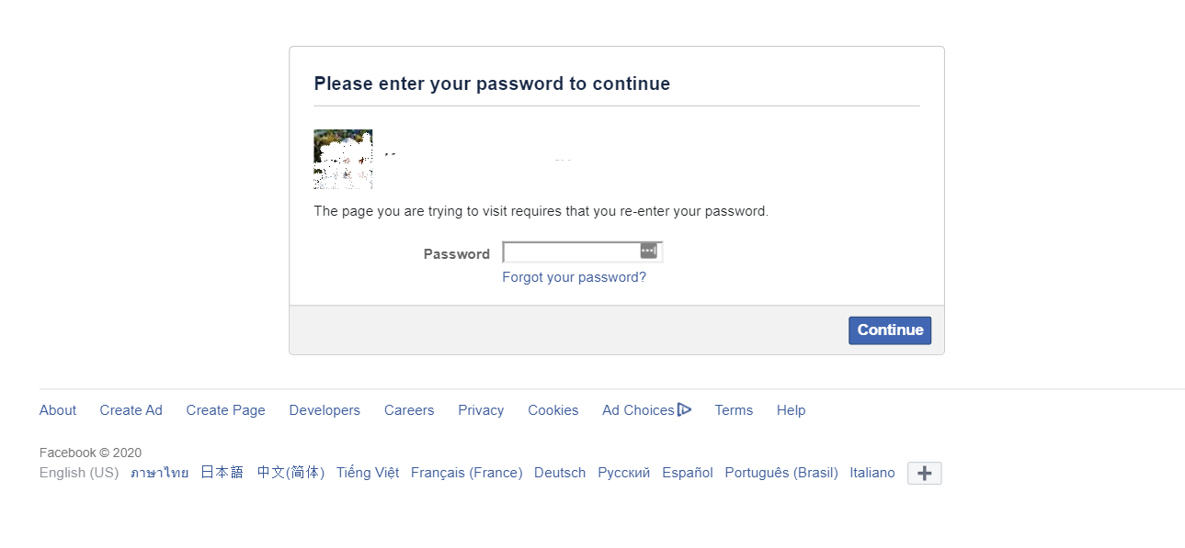Change the language to Deutsch

click(560, 473)
